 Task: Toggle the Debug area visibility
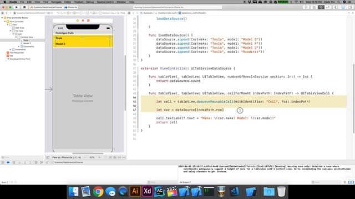(343, 7)
